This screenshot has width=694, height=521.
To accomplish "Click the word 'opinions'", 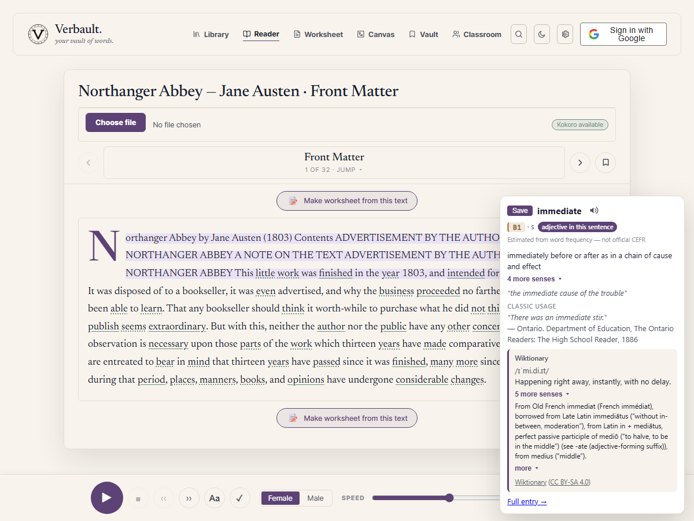I will pos(306,380).
